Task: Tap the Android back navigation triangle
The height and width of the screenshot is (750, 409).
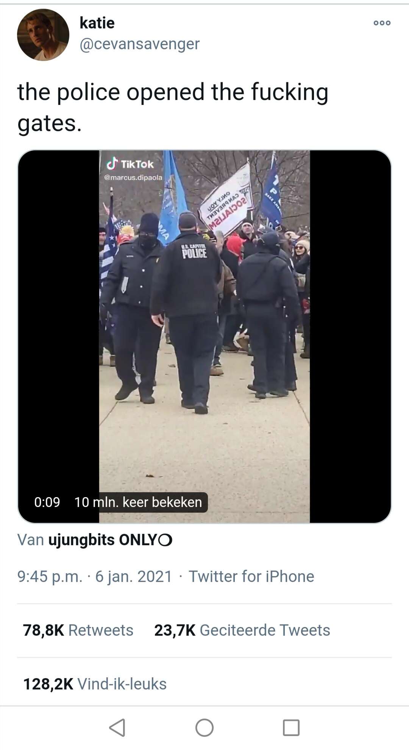Action: [117, 727]
